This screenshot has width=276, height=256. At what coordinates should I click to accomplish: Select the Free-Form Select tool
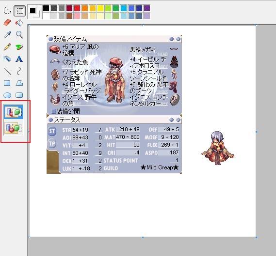click(7, 11)
